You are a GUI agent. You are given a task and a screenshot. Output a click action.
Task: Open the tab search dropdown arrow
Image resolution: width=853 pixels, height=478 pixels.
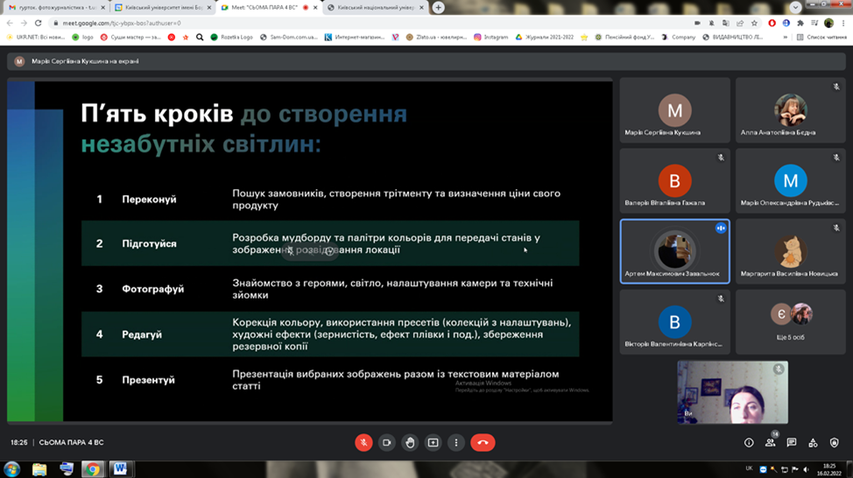[795, 7]
